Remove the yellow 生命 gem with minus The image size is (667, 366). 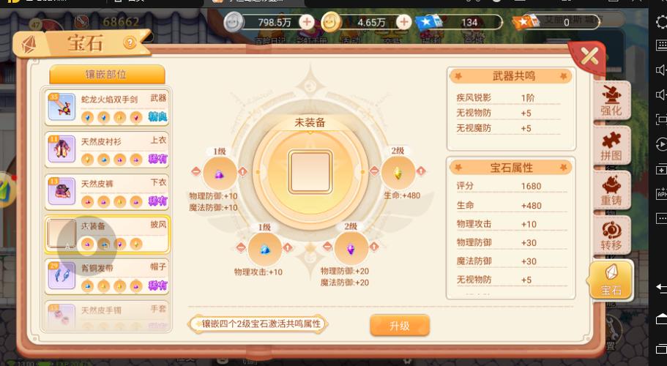[x=374, y=171]
